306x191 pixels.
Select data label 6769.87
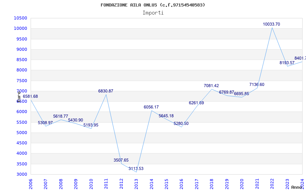(x=226, y=92)
